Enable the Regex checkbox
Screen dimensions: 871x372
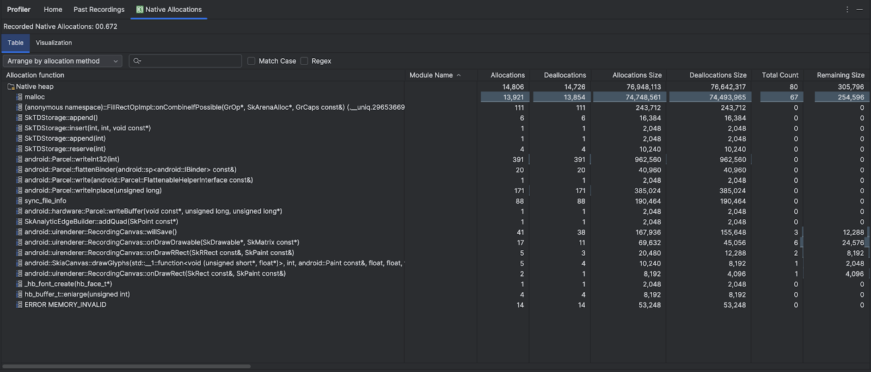[304, 61]
